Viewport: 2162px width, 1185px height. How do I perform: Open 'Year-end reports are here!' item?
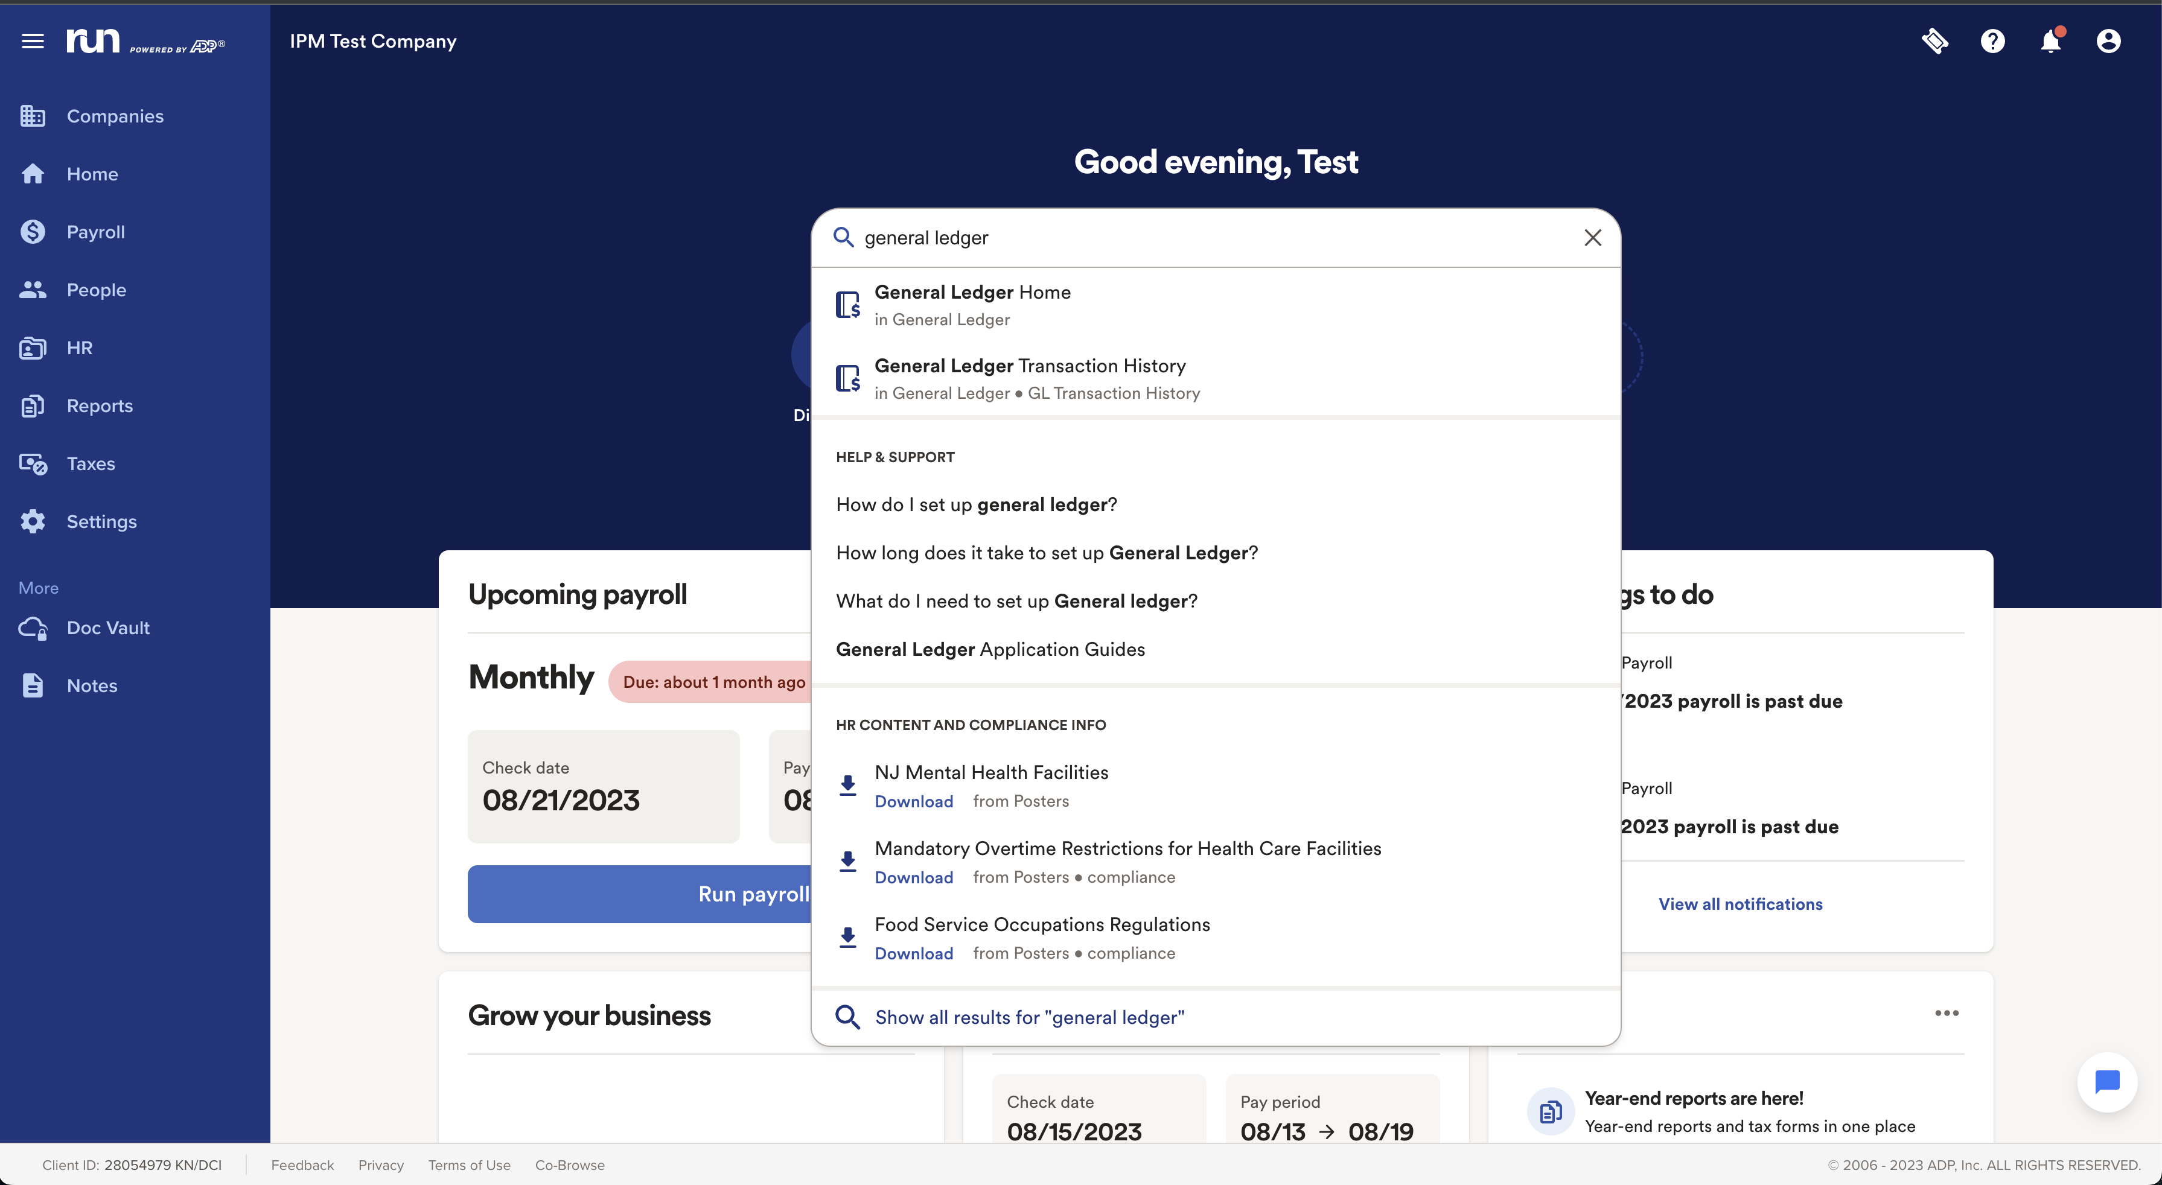point(1694,1099)
